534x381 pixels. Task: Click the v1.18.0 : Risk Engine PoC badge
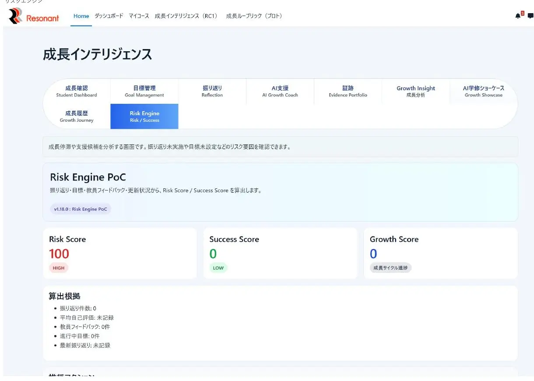81,209
